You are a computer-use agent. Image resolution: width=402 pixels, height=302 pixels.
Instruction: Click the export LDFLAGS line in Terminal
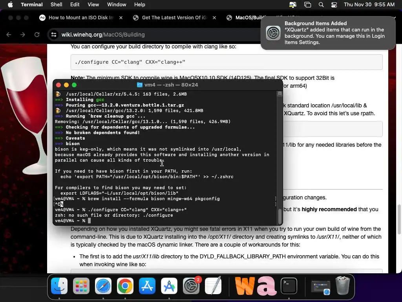[119, 193]
